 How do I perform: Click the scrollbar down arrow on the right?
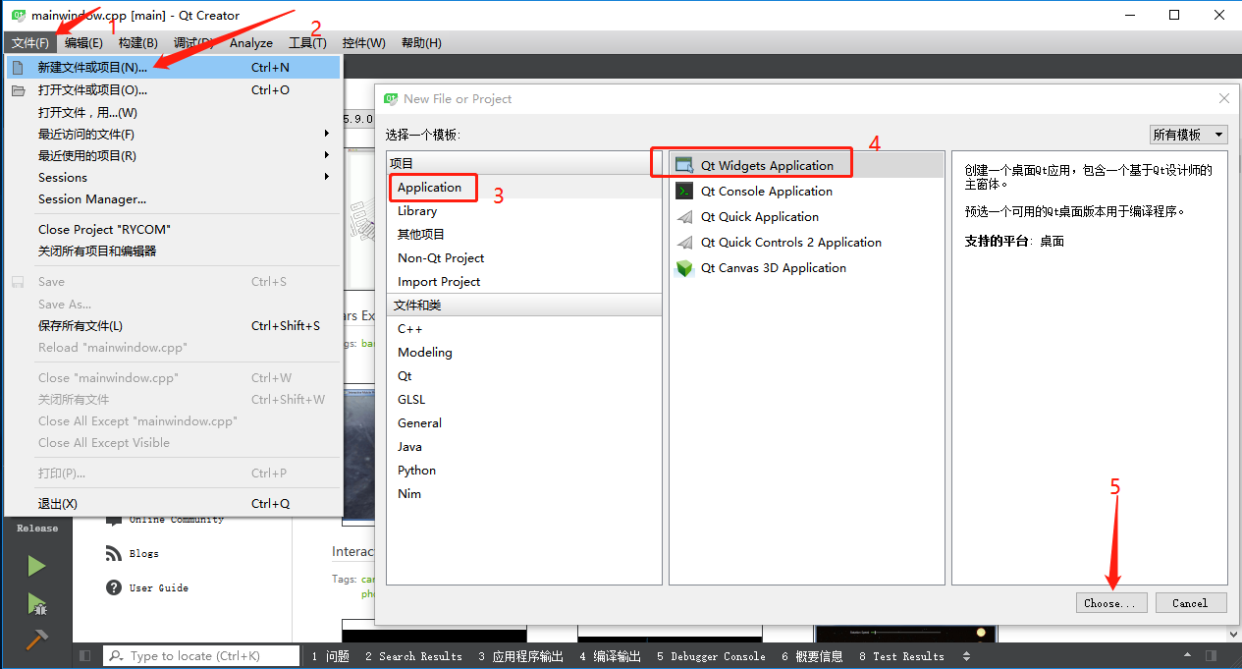(1235, 634)
